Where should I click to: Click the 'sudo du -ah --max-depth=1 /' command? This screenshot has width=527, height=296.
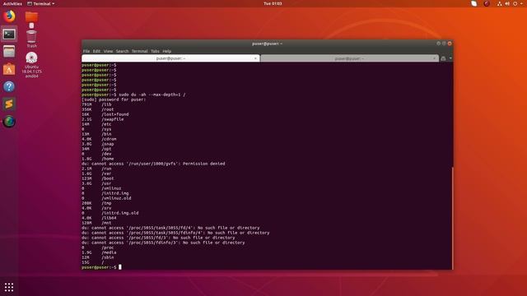(x=152, y=95)
